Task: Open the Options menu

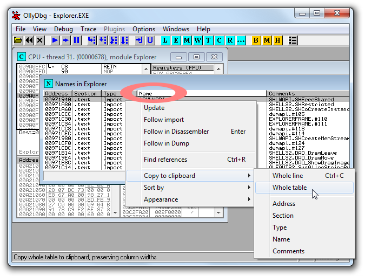Action: click(x=144, y=29)
